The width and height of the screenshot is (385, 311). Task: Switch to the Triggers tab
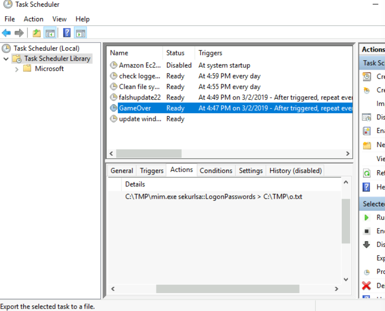152,171
